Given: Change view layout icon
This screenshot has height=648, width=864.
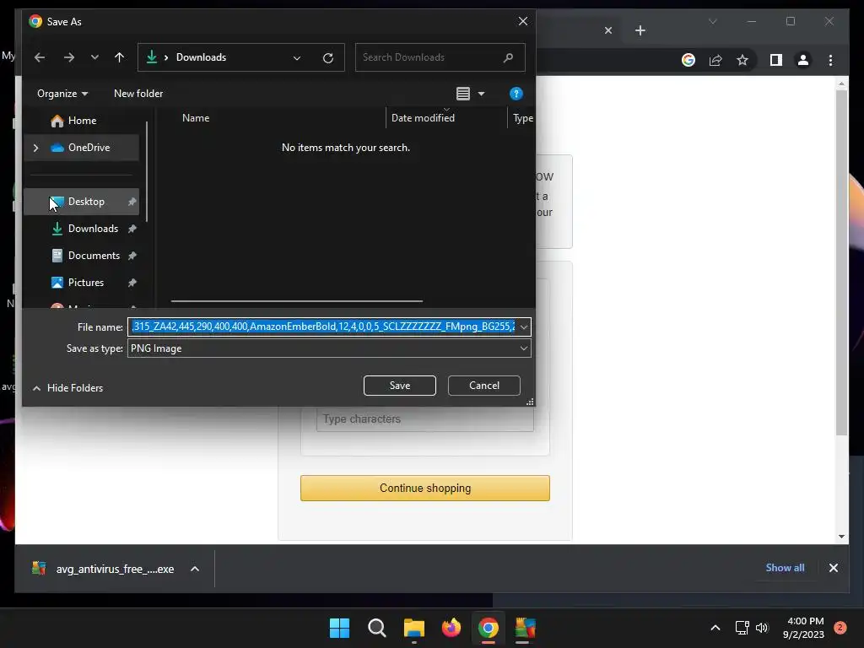Looking at the screenshot, I should click(x=463, y=94).
